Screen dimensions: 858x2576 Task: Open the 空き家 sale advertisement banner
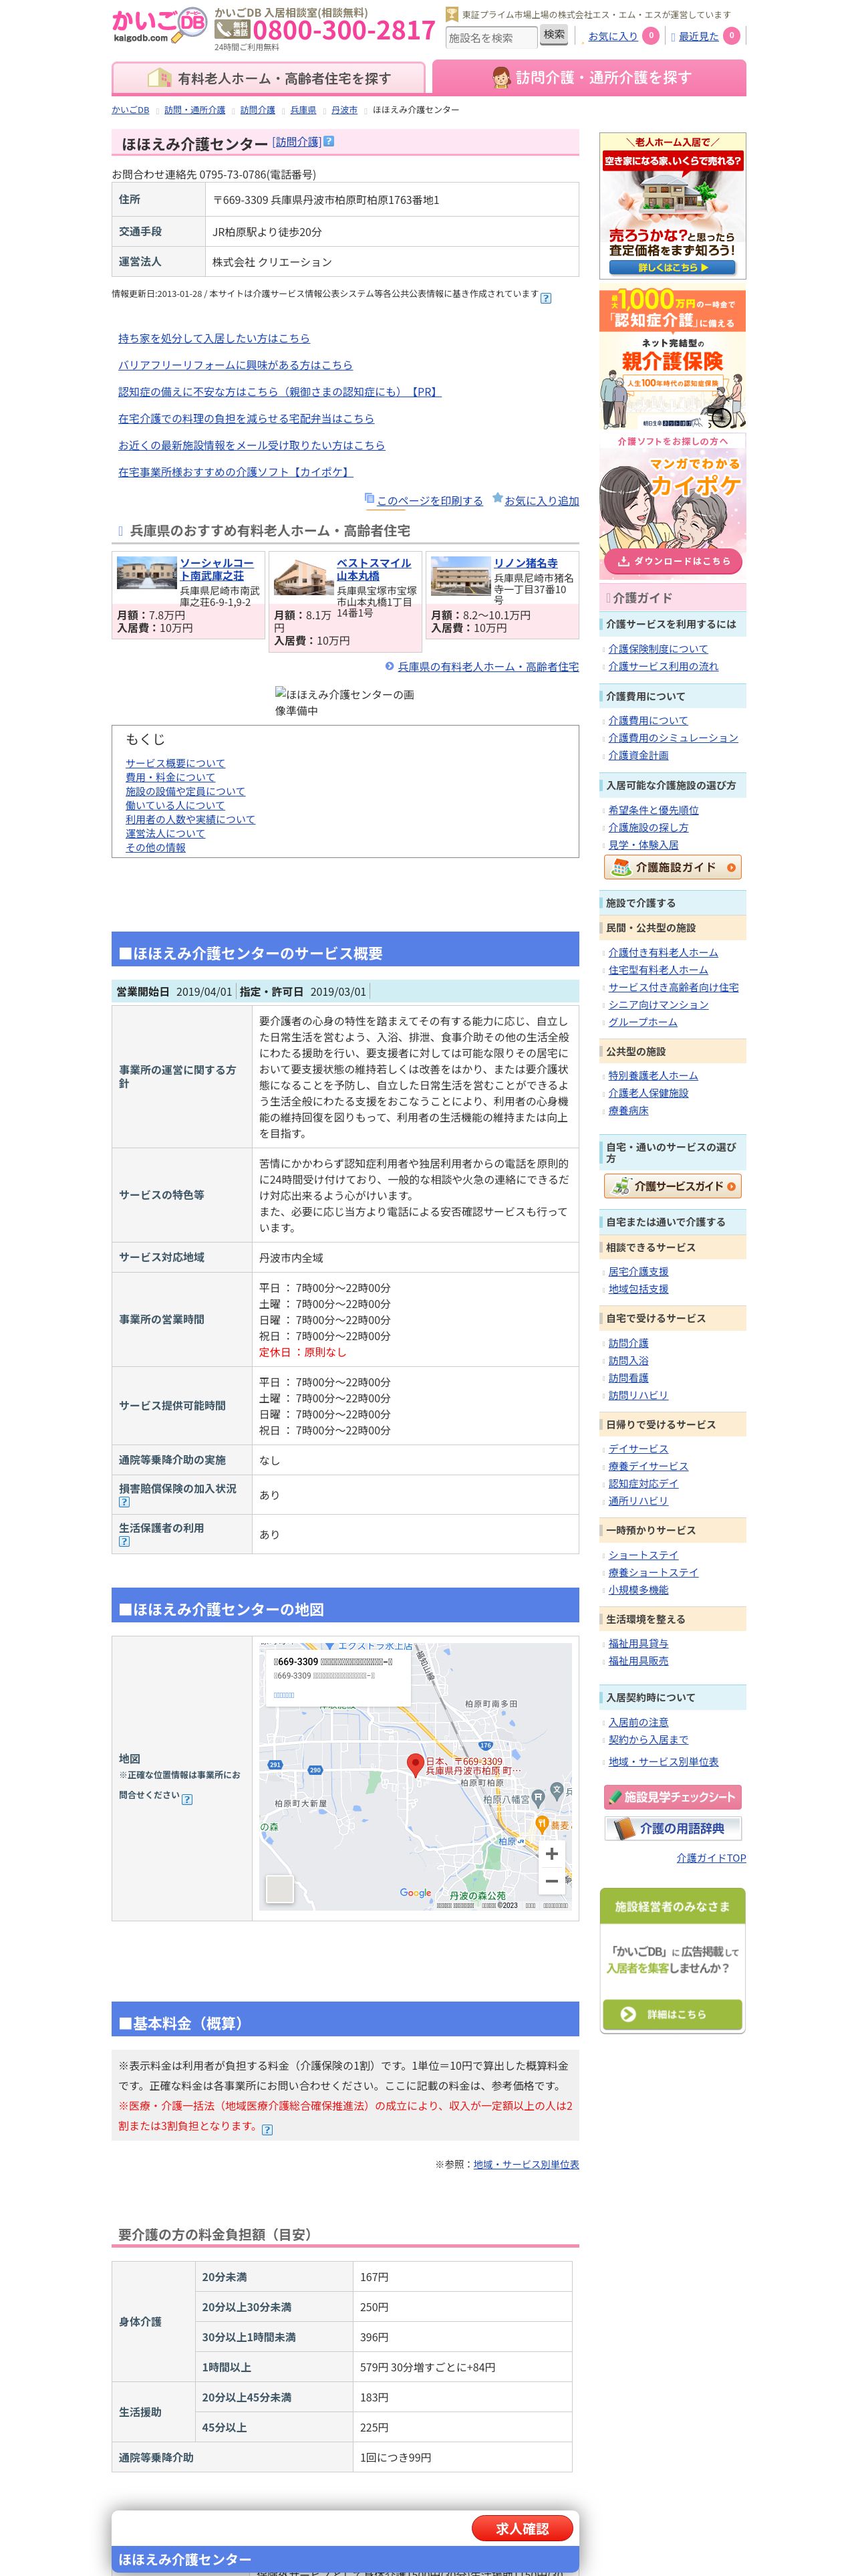tap(672, 206)
